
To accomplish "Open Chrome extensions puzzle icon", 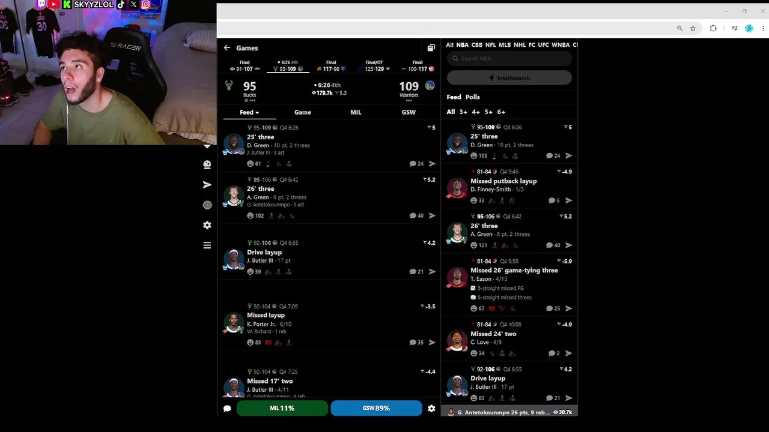I will 713,28.
